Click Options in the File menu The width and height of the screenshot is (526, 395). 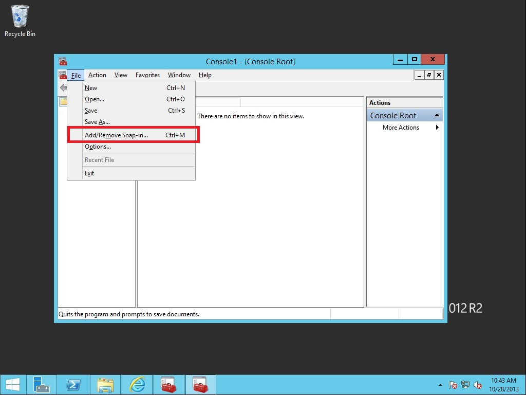(98, 147)
